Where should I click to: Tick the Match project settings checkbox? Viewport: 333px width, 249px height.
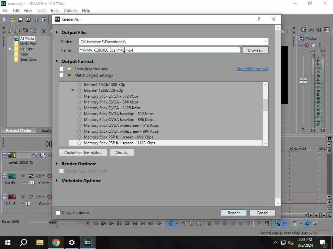61,75
